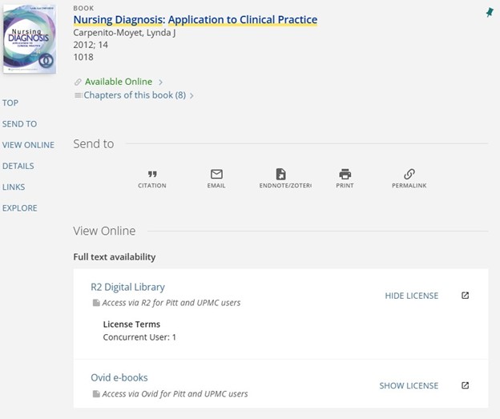This screenshot has width=500, height=419.
Task: Click the Nursing Diagnosis book cover thumbnail
Action: 30,39
